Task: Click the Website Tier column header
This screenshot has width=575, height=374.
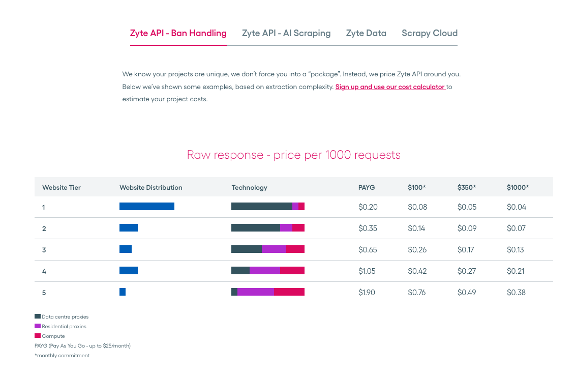Action: (x=61, y=187)
